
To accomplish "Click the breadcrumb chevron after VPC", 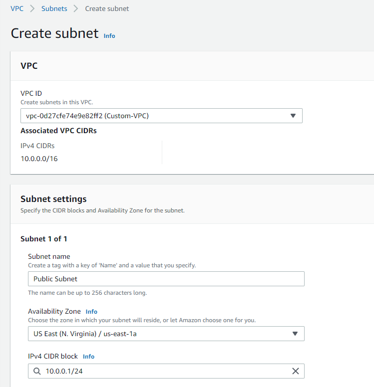I will [32, 8].
